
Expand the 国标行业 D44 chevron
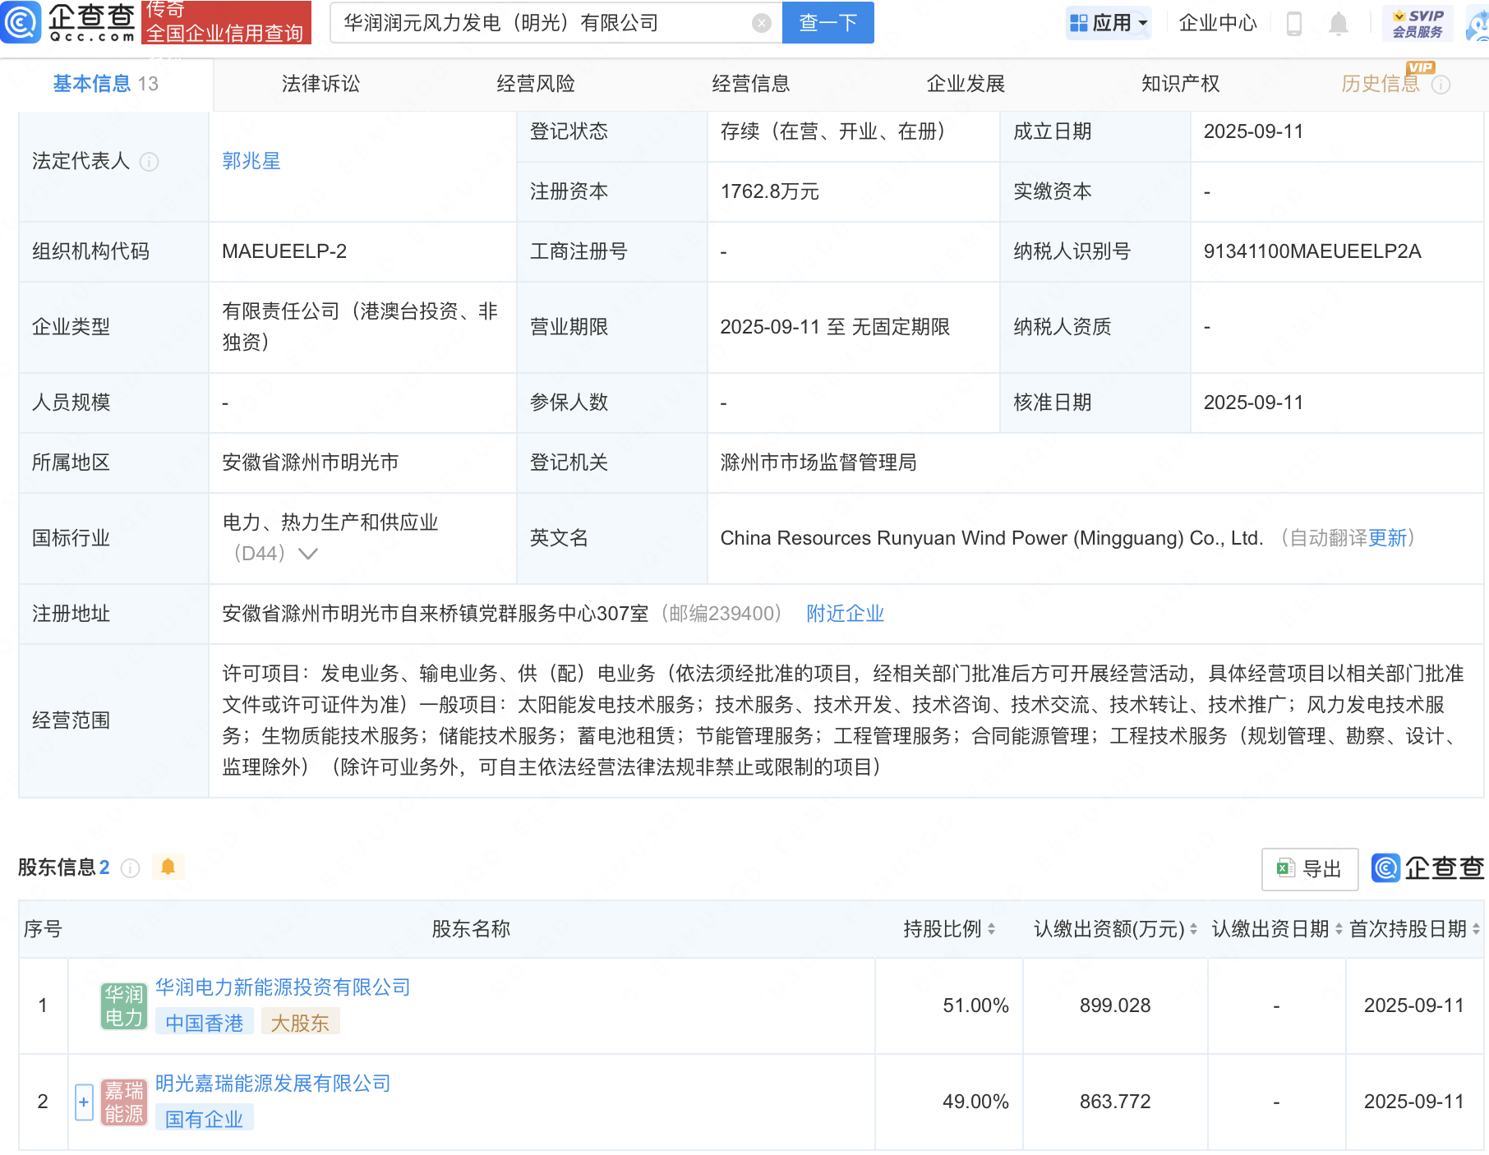coord(307,554)
